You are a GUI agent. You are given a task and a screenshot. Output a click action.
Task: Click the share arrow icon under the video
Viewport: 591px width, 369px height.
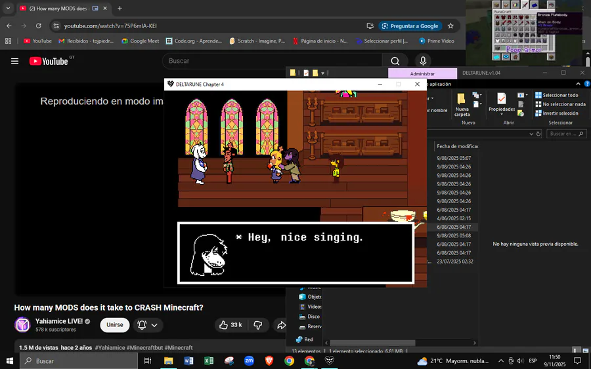point(281,325)
